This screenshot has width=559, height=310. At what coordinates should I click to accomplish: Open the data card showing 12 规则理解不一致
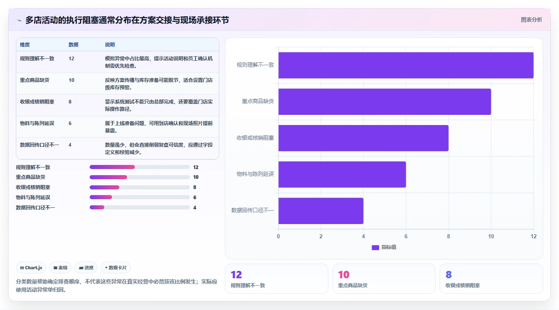pyautogui.click(x=276, y=279)
